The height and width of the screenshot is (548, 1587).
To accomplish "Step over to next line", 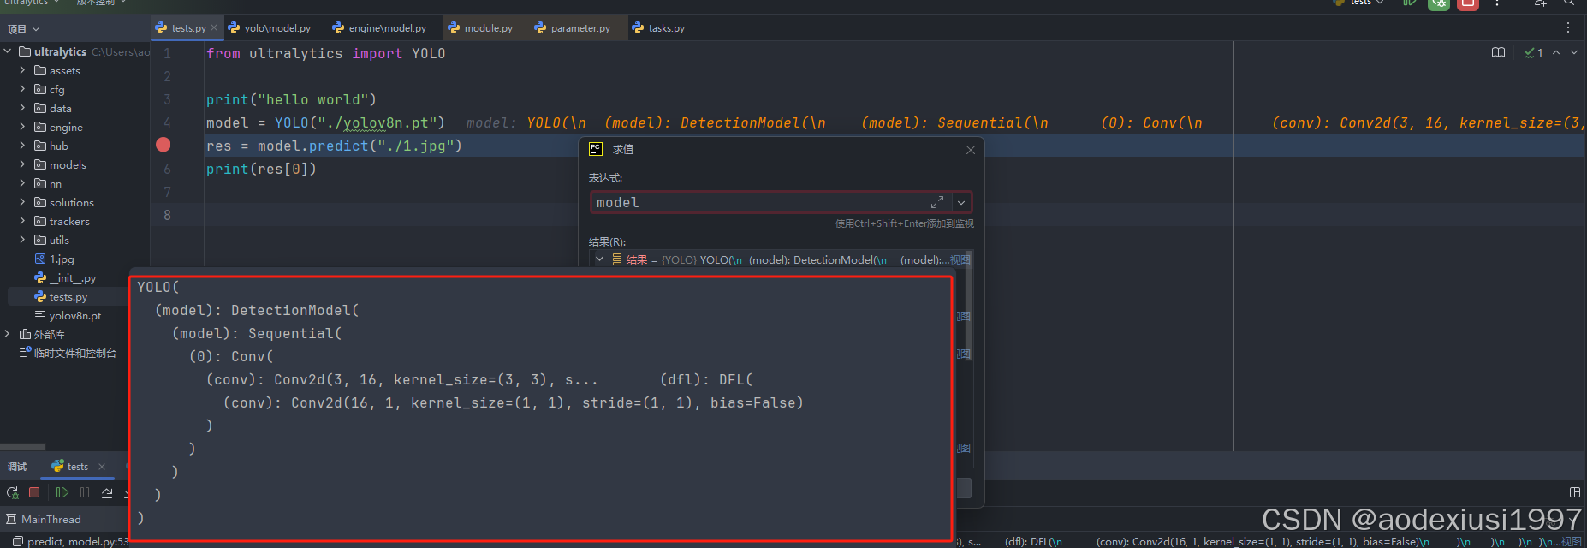I will [x=107, y=492].
